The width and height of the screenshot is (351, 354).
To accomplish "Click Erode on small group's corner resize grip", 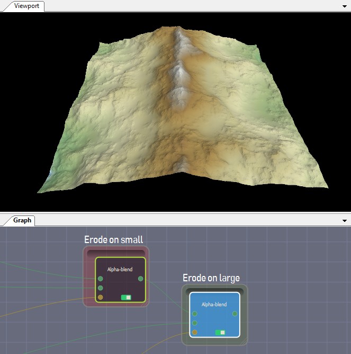I will 145,304.
